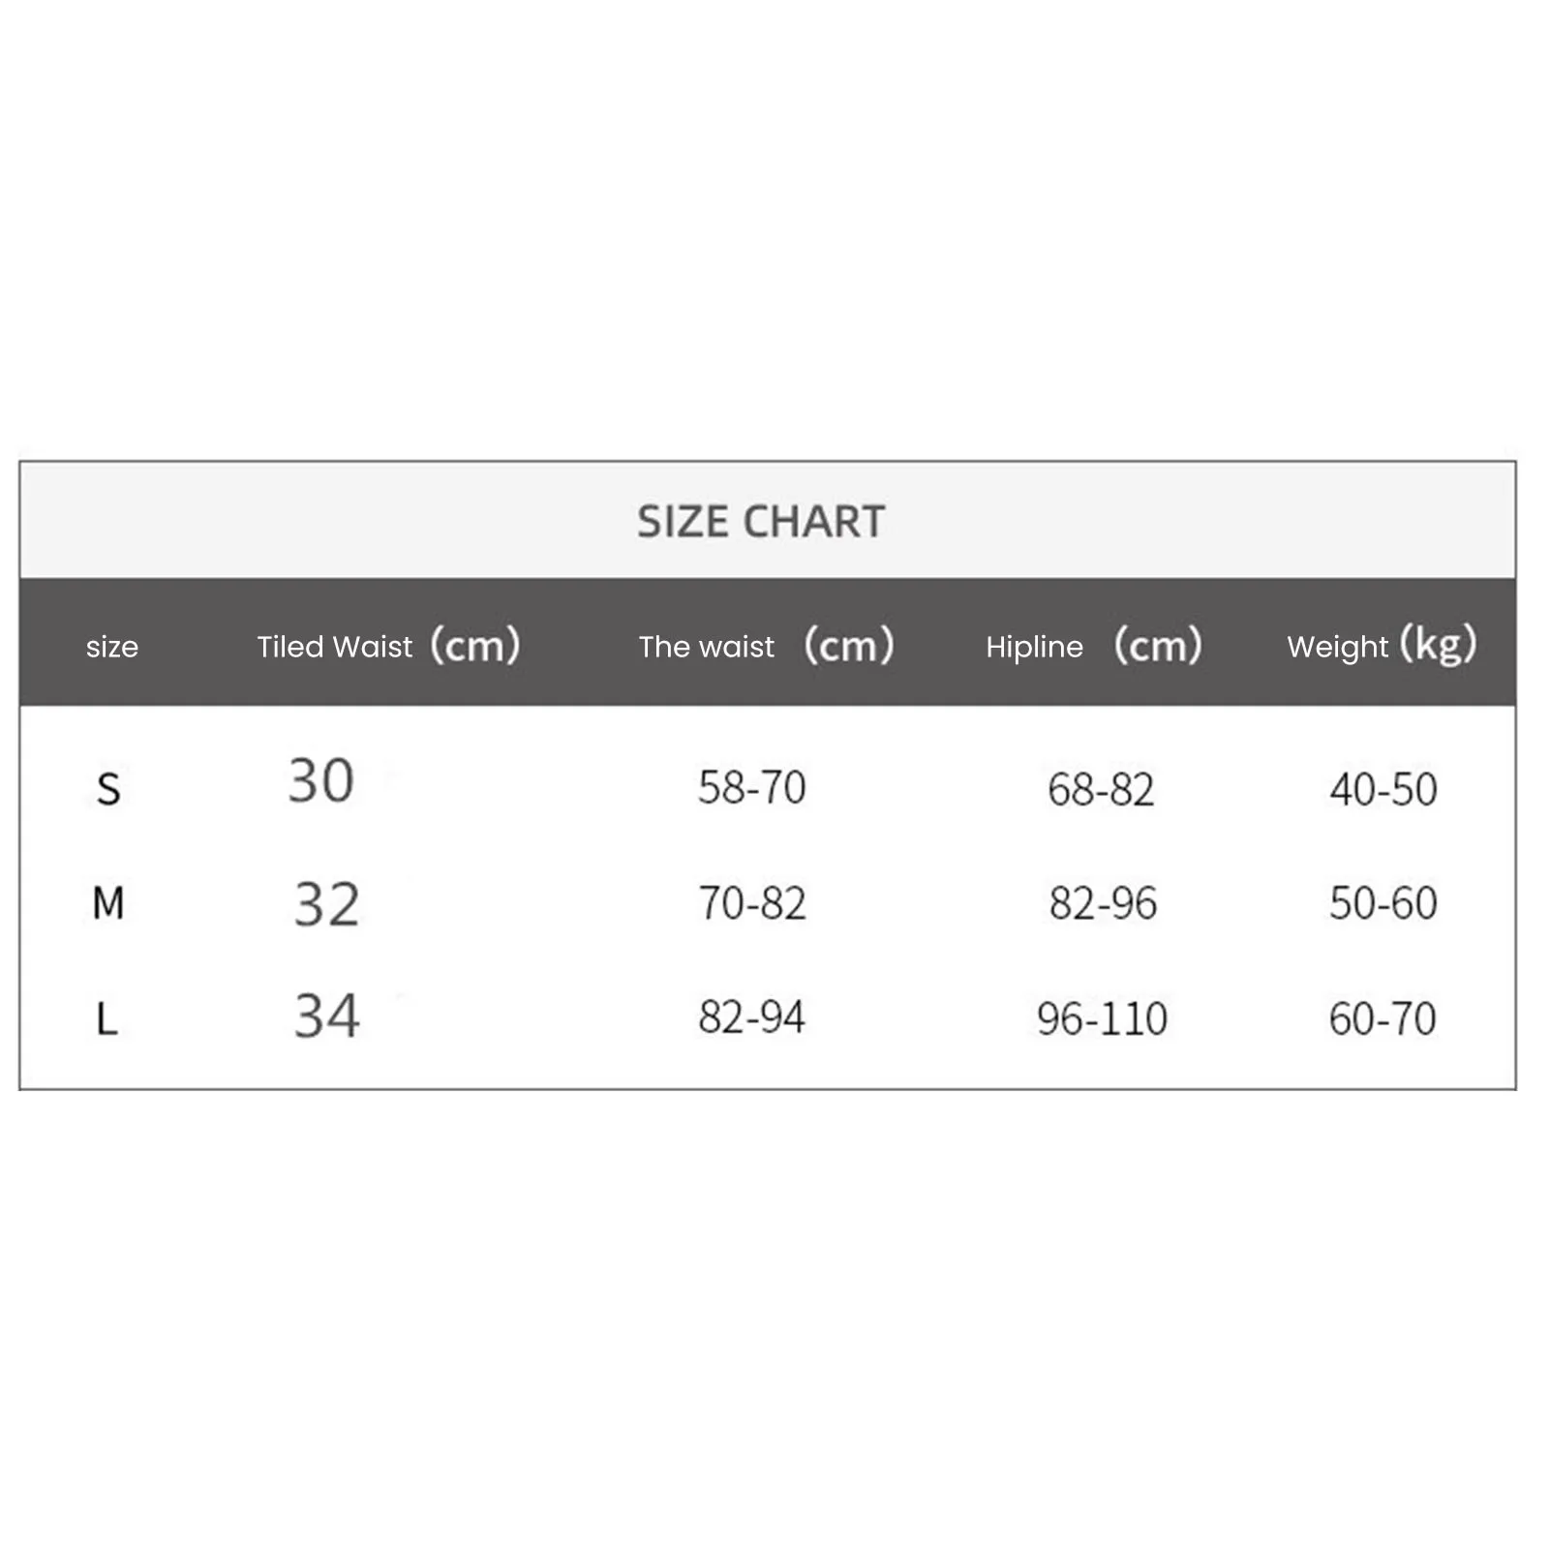
Task: Click waist range 82-94
Action: (752, 1018)
